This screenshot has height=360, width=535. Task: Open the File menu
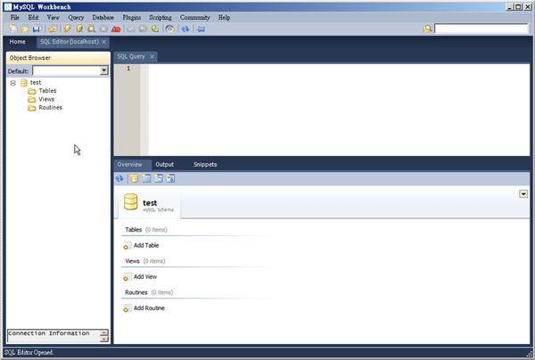pos(14,18)
